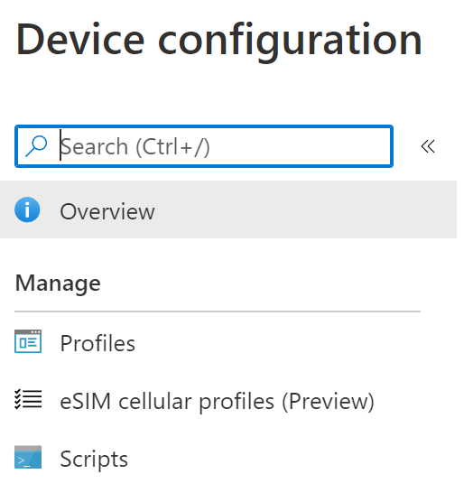Click the Manage section heading

[x=58, y=284]
